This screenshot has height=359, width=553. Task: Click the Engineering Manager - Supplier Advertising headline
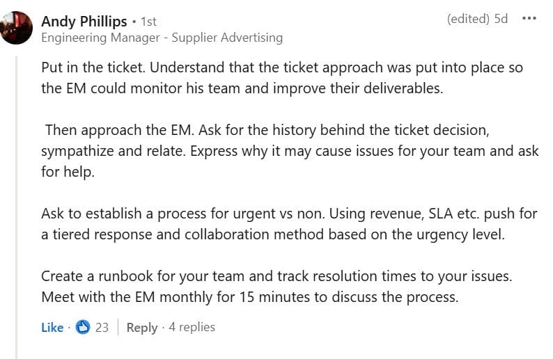click(x=162, y=38)
